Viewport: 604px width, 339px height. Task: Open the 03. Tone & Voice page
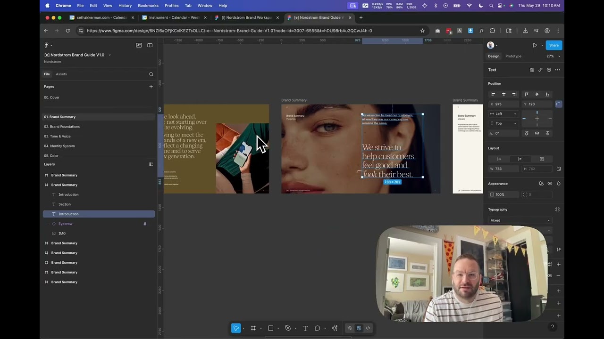click(x=57, y=136)
